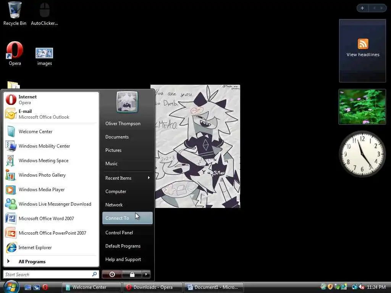Switch to Downloads - Opera taskbar button
391x293 pixels.
click(x=152, y=287)
